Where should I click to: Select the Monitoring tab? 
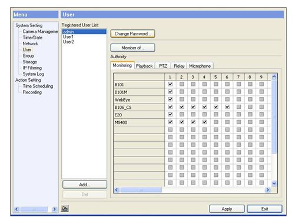click(x=122, y=65)
